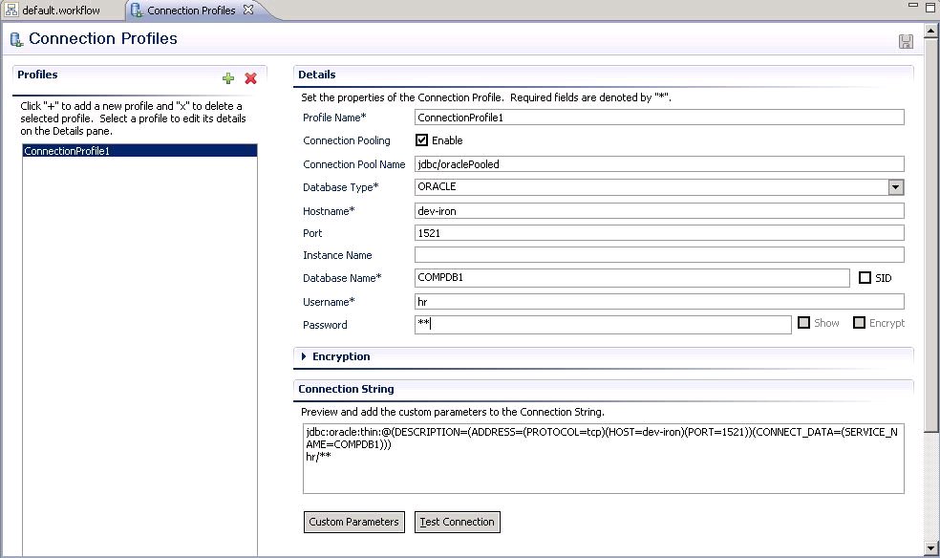Click the Save icon in the top-right corner

point(904,41)
